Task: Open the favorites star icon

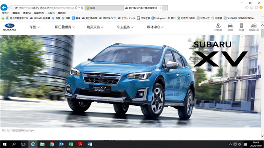Action: click(251, 8)
